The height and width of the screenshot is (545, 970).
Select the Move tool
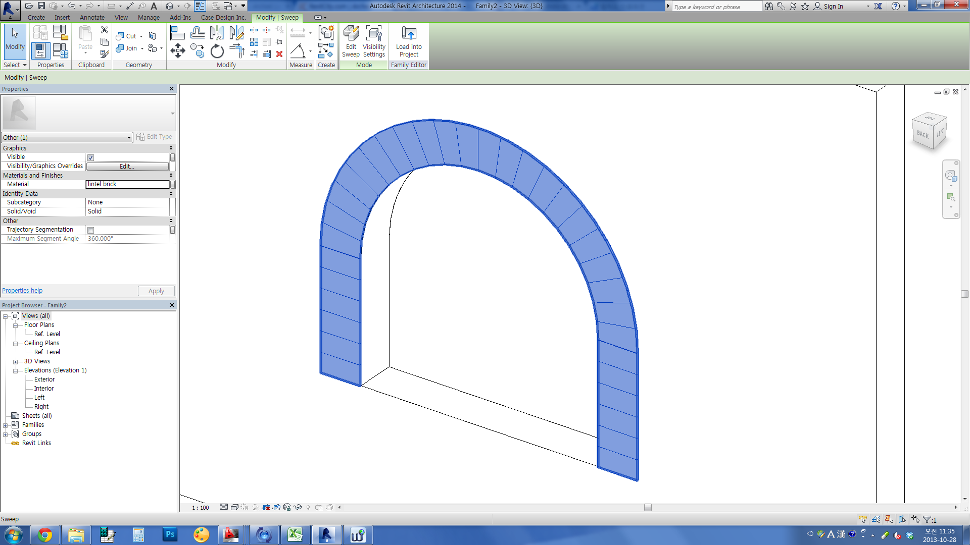point(177,50)
